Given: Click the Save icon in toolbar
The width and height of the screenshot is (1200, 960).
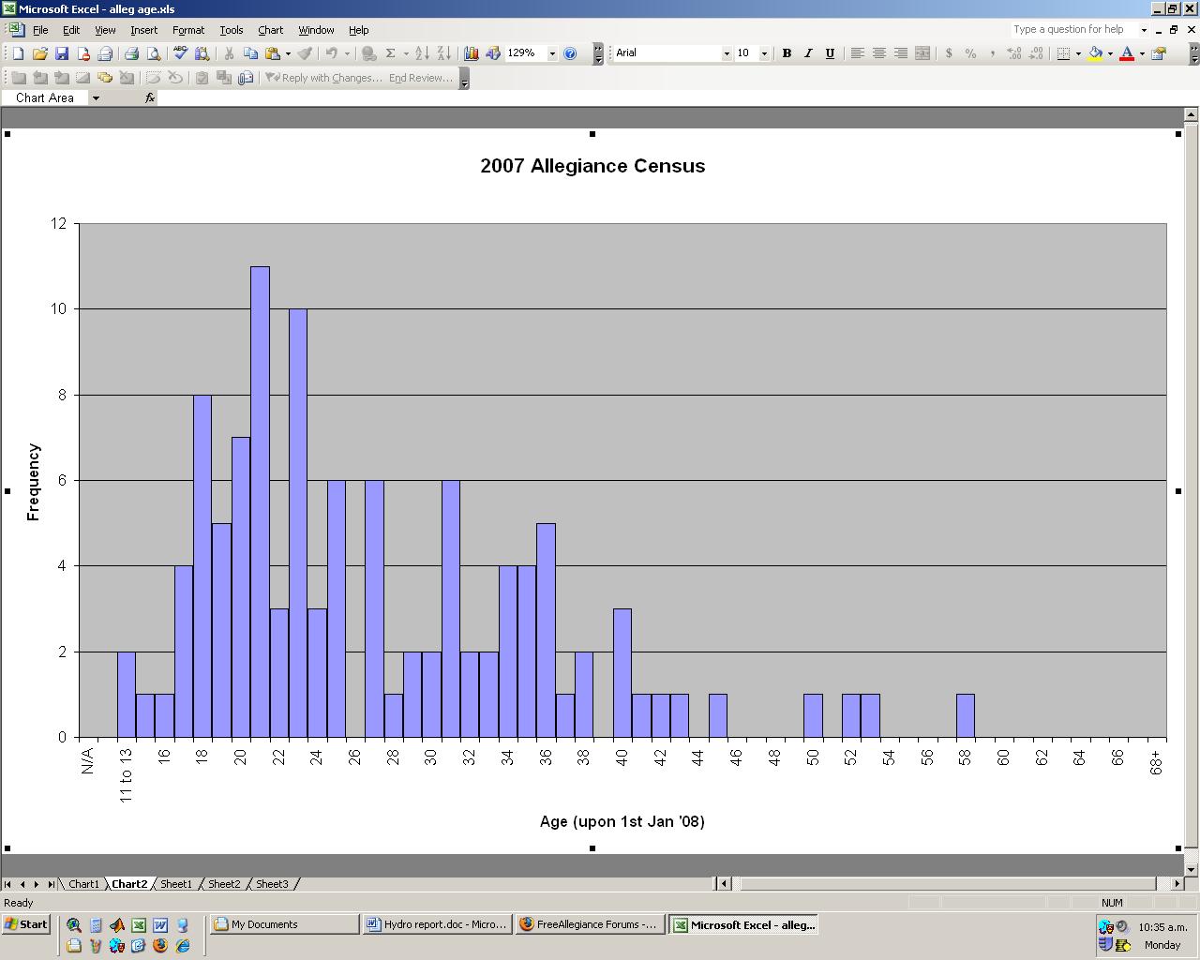Looking at the screenshot, I should click(x=62, y=53).
